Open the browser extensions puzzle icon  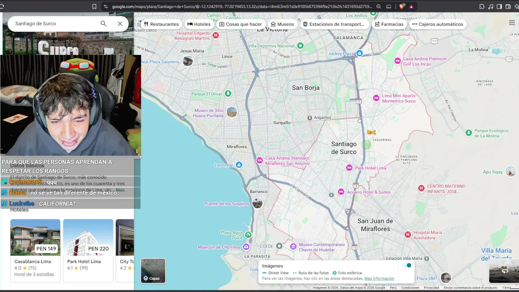(482, 6)
